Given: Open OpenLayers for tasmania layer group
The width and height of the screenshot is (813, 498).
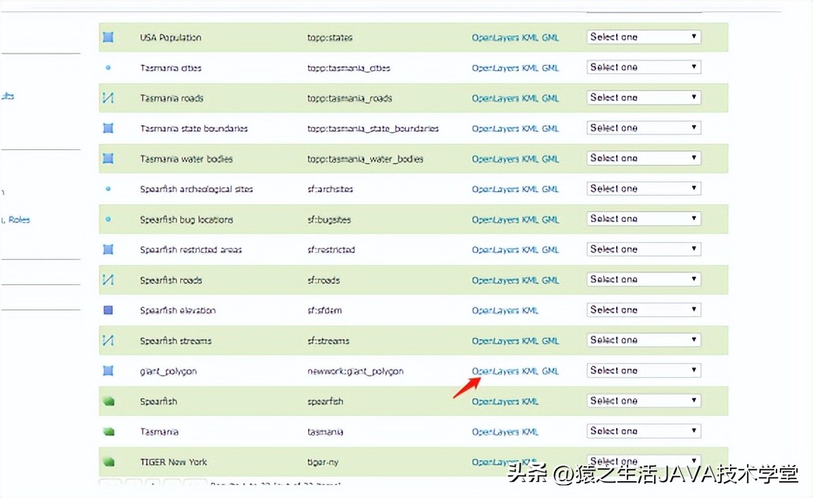Looking at the screenshot, I should [x=495, y=432].
